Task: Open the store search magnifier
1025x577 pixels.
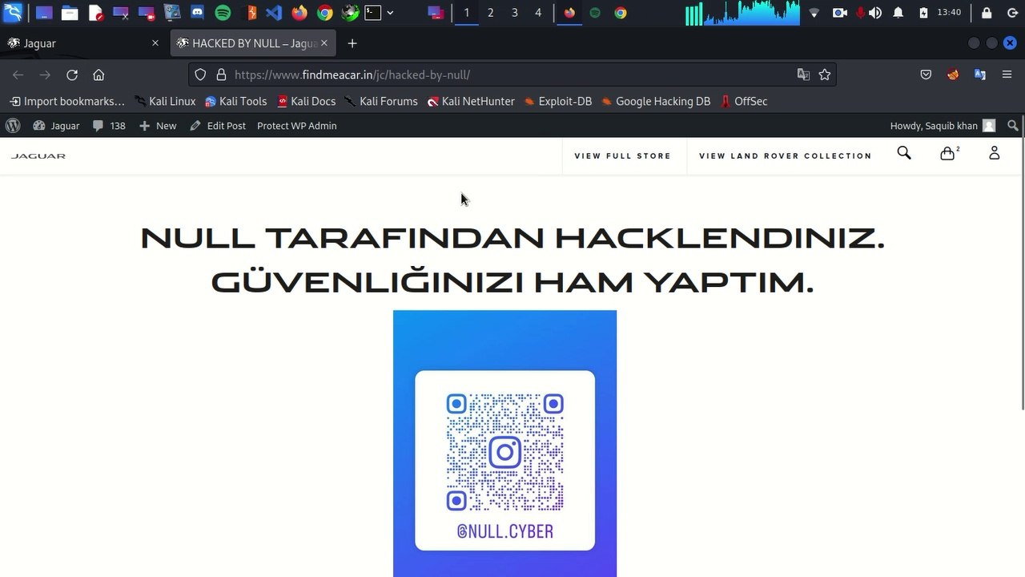Action: click(904, 153)
